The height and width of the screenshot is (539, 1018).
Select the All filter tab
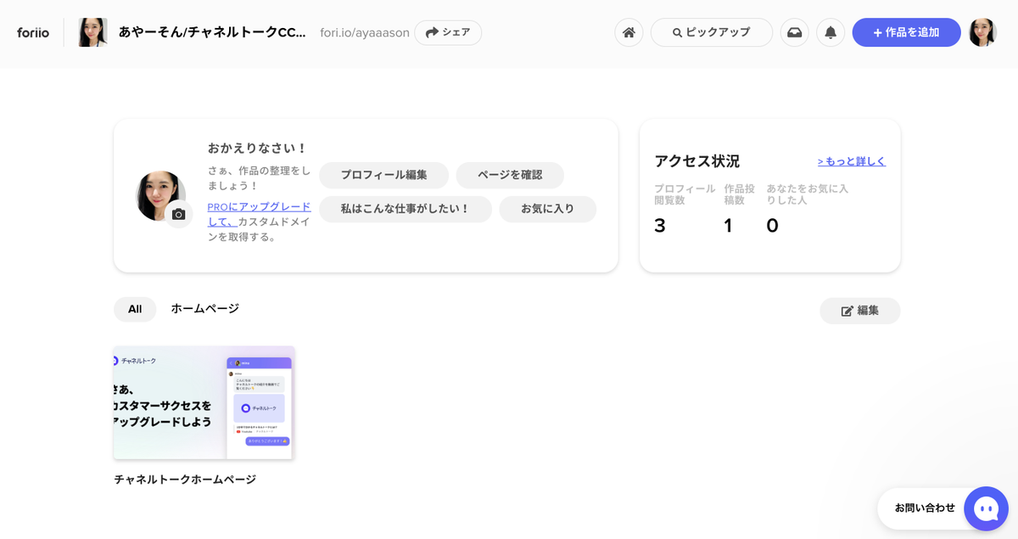pyautogui.click(x=135, y=309)
